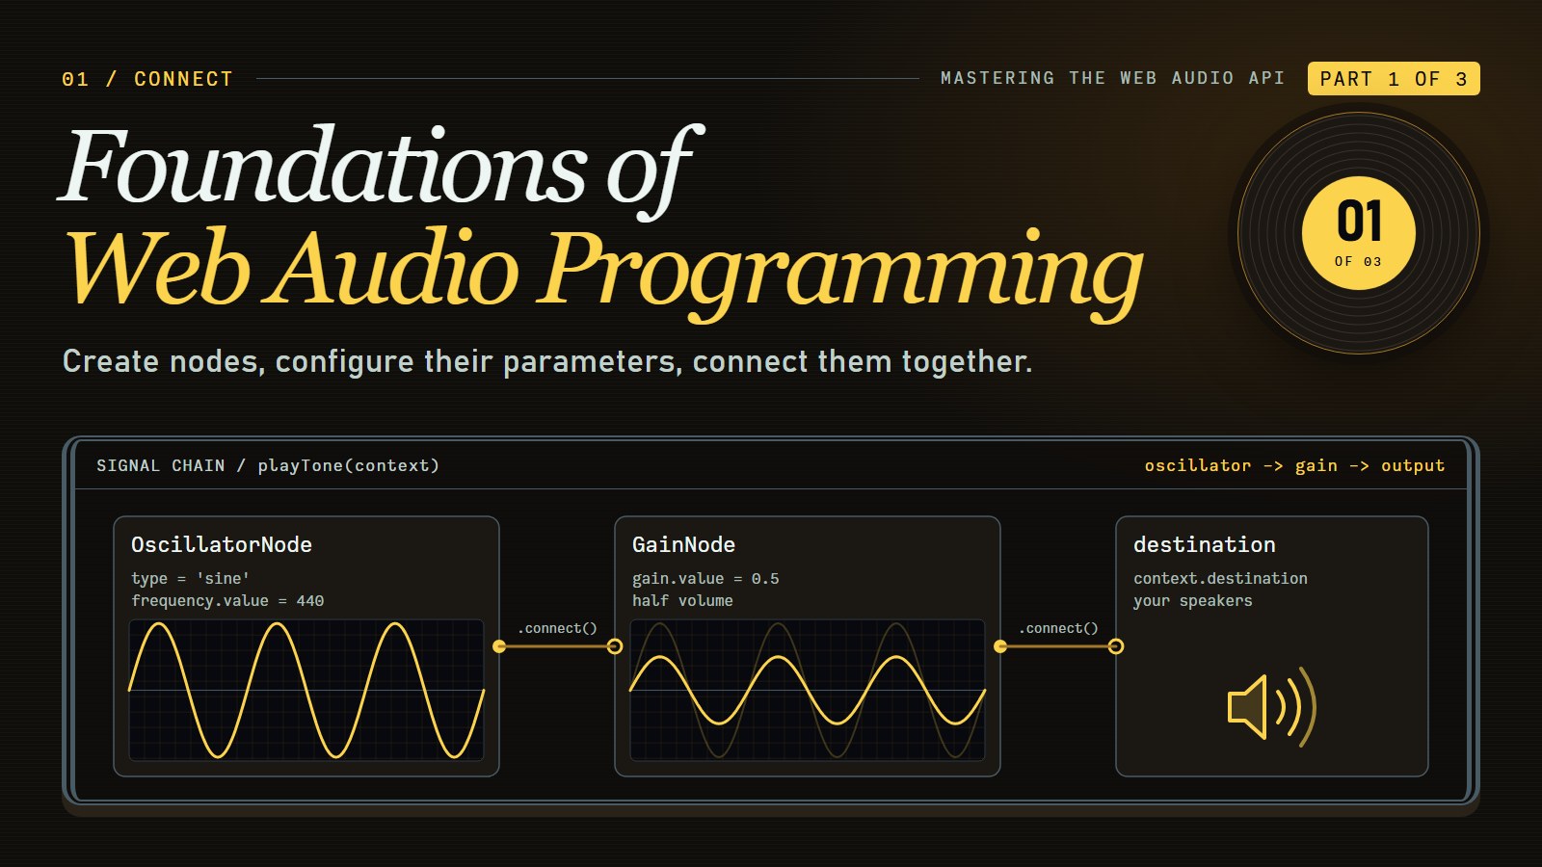Select the PART 1 OF 3 badge
This screenshot has width=1542, height=867.
(x=1394, y=79)
